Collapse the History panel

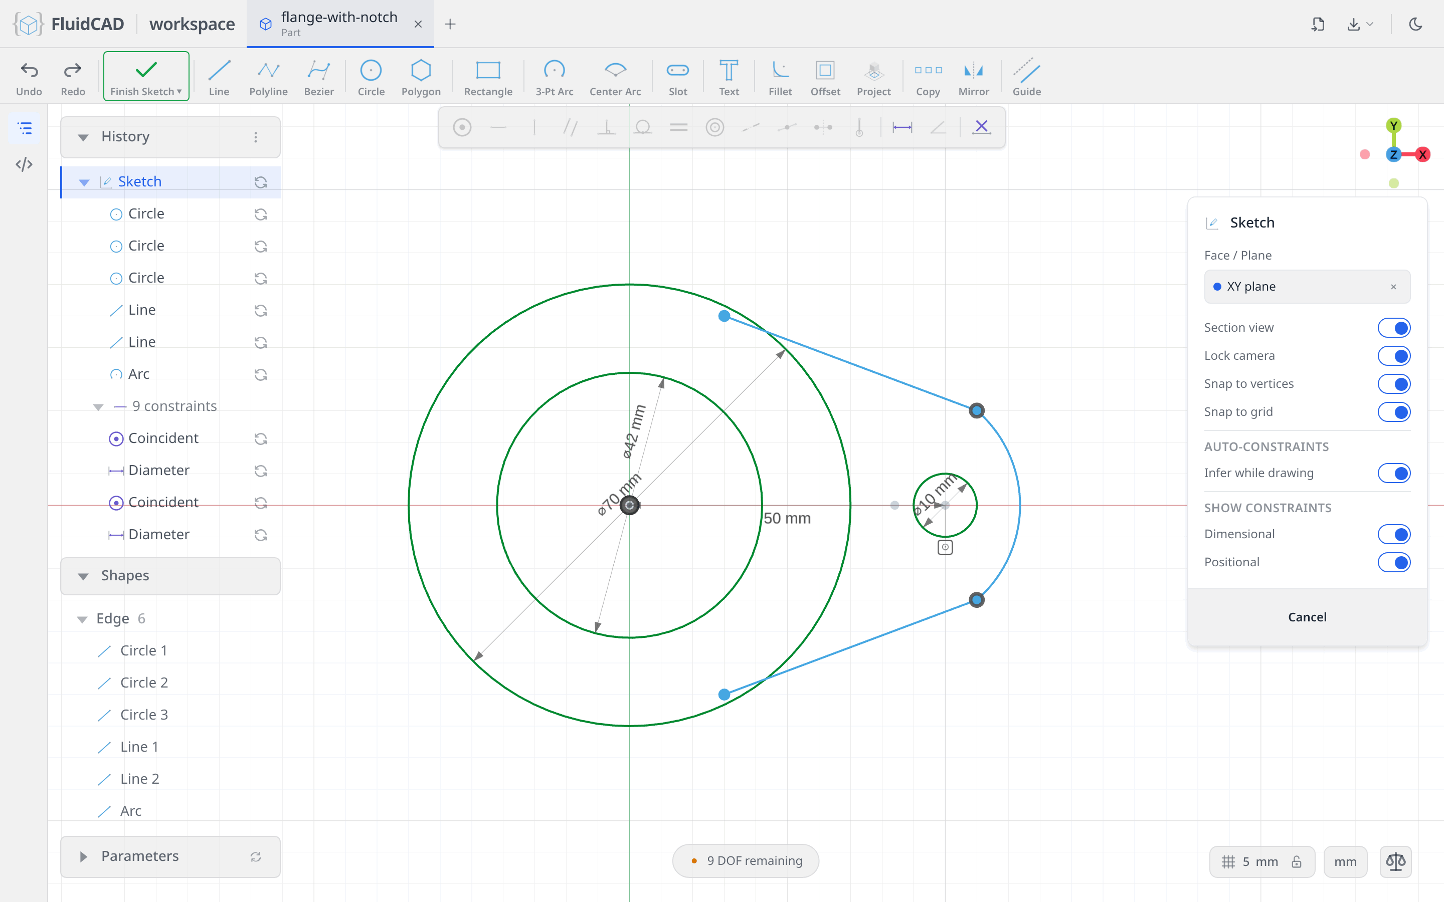click(x=84, y=137)
